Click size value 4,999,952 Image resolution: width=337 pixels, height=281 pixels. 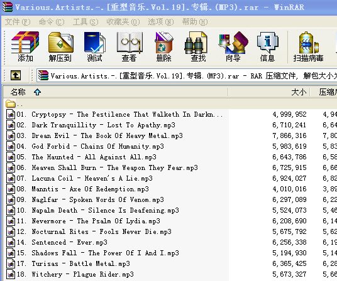289,114
